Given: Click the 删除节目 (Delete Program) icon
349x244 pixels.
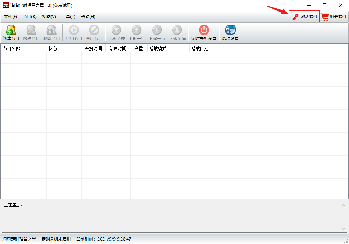Looking at the screenshot, I should (52, 33).
